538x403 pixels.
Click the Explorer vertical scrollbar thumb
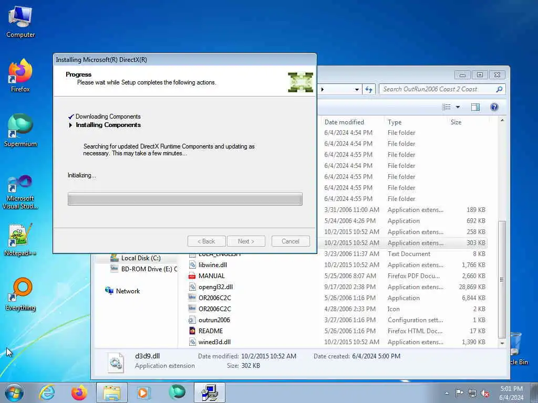[502, 279]
